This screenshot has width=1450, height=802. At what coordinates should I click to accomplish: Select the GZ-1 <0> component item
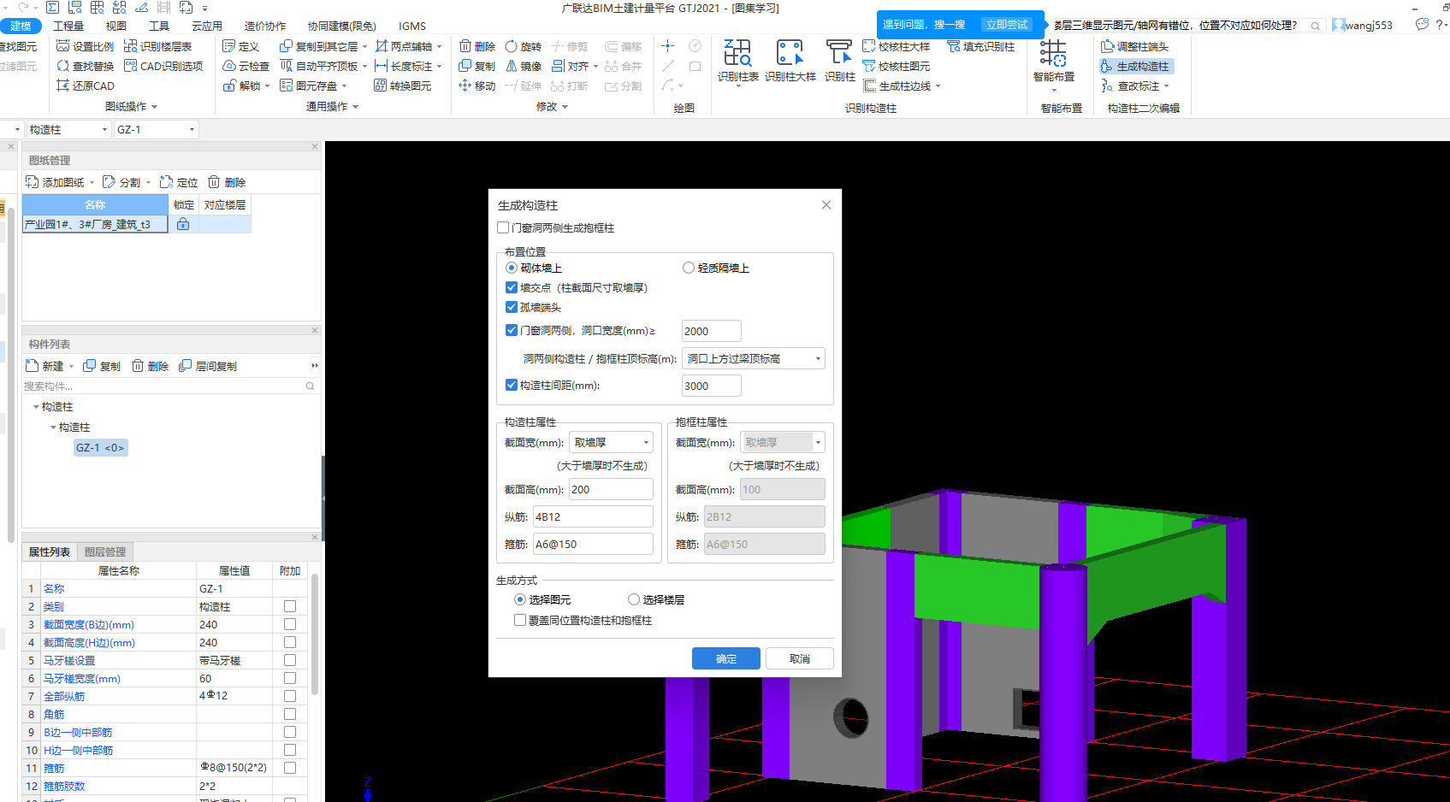[100, 448]
